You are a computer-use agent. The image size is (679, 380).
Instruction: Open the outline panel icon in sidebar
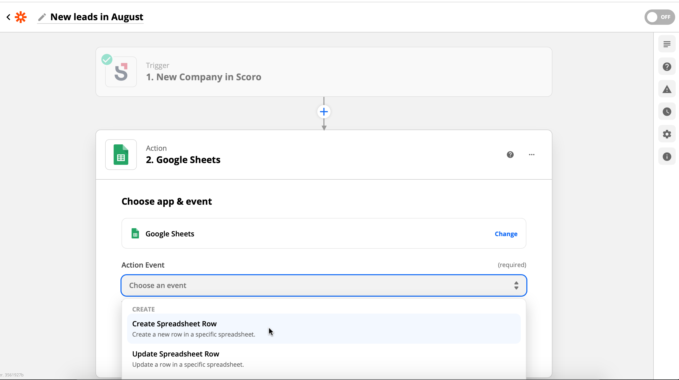pyautogui.click(x=667, y=44)
